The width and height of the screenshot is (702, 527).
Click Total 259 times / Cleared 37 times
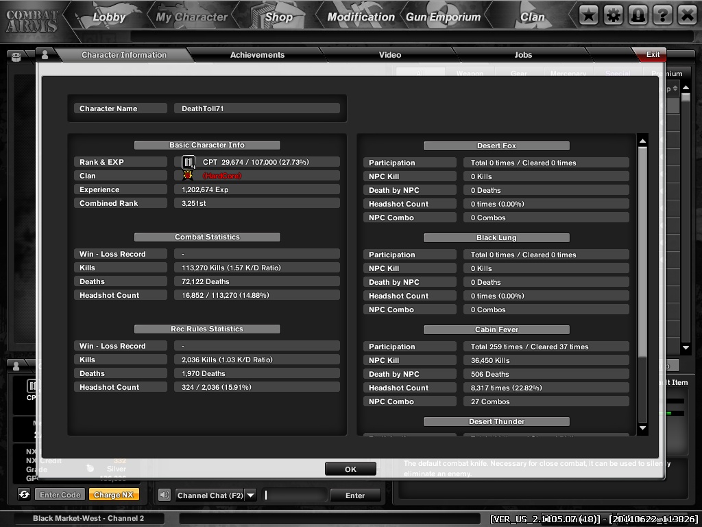(530, 347)
